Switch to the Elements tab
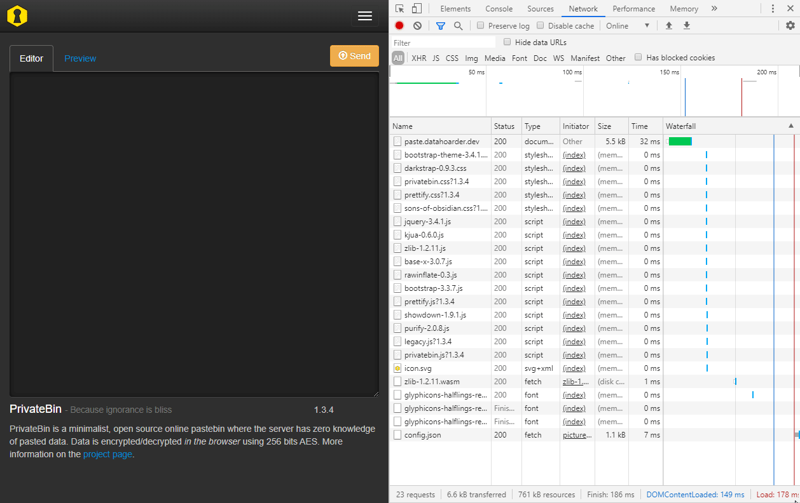This screenshot has width=800, height=503. [x=455, y=8]
